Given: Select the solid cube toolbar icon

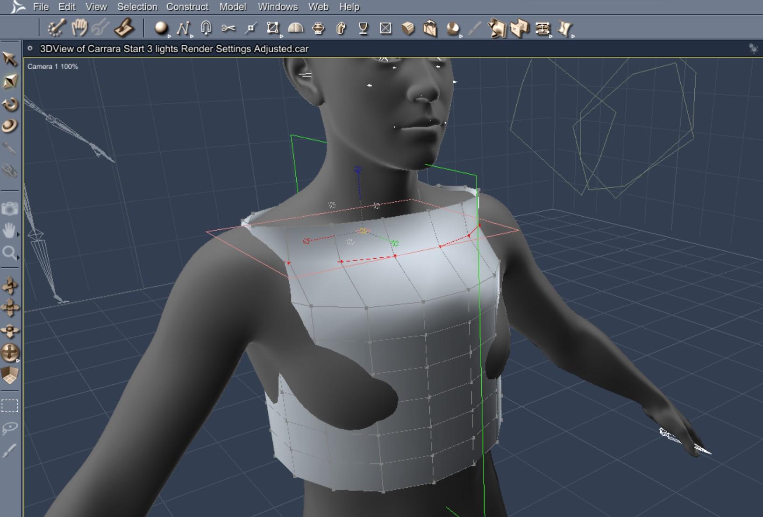Looking at the screenshot, I should pos(408,28).
